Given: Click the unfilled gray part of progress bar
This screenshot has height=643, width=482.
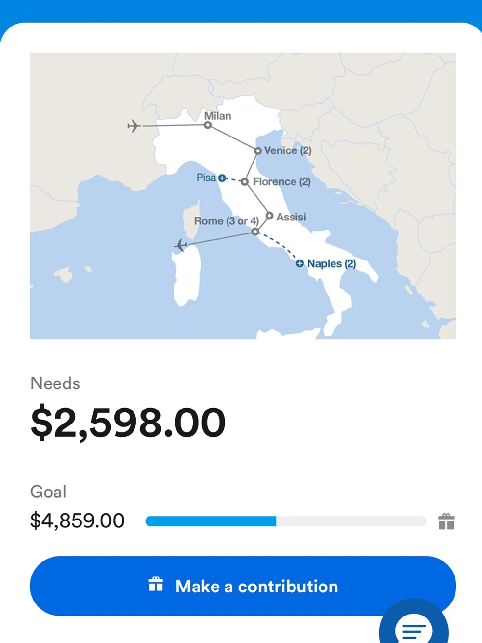Looking at the screenshot, I should (x=351, y=521).
